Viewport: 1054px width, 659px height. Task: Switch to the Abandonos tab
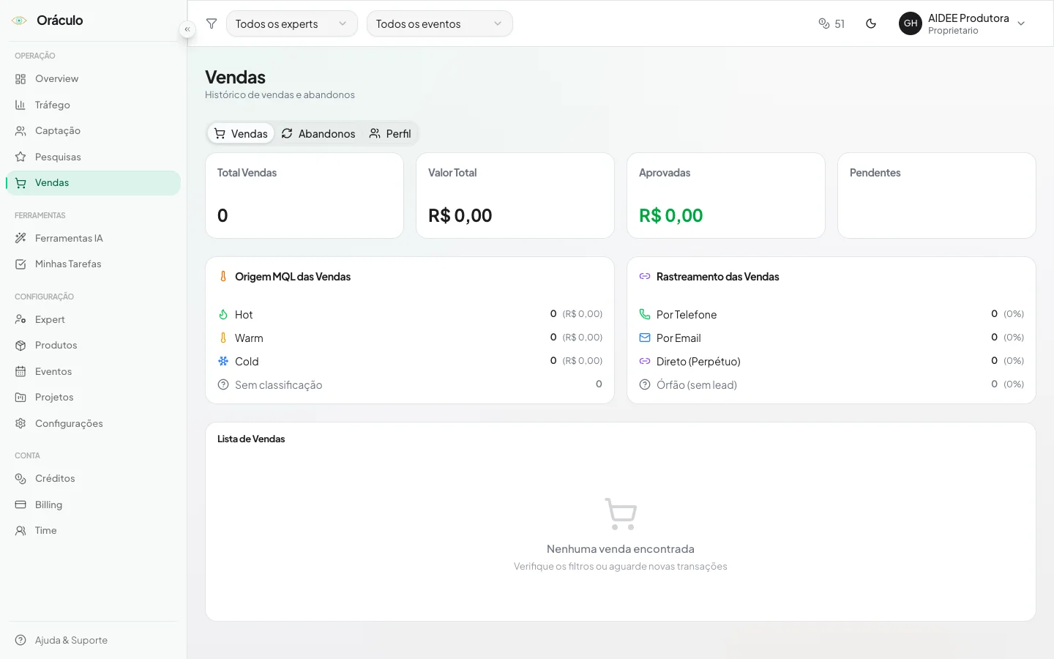pyautogui.click(x=318, y=133)
